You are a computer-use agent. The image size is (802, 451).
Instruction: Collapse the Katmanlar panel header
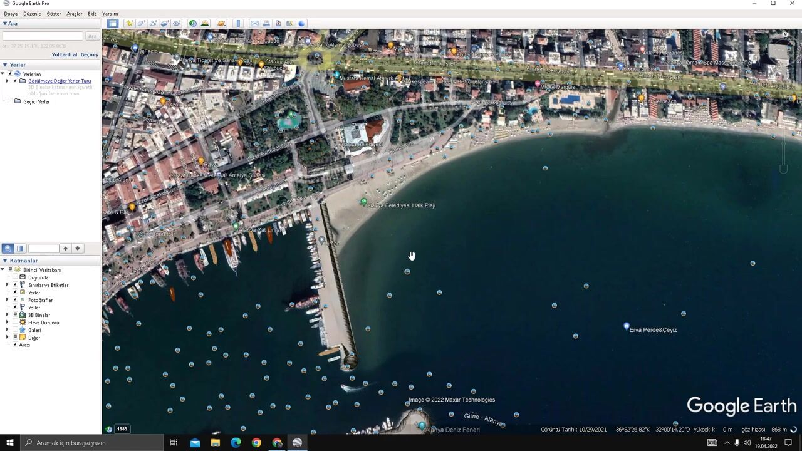(5, 261)
